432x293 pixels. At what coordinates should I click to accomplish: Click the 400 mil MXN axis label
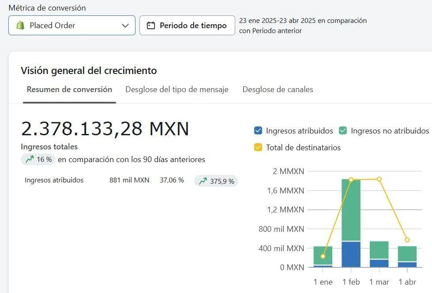coord(281,248)
